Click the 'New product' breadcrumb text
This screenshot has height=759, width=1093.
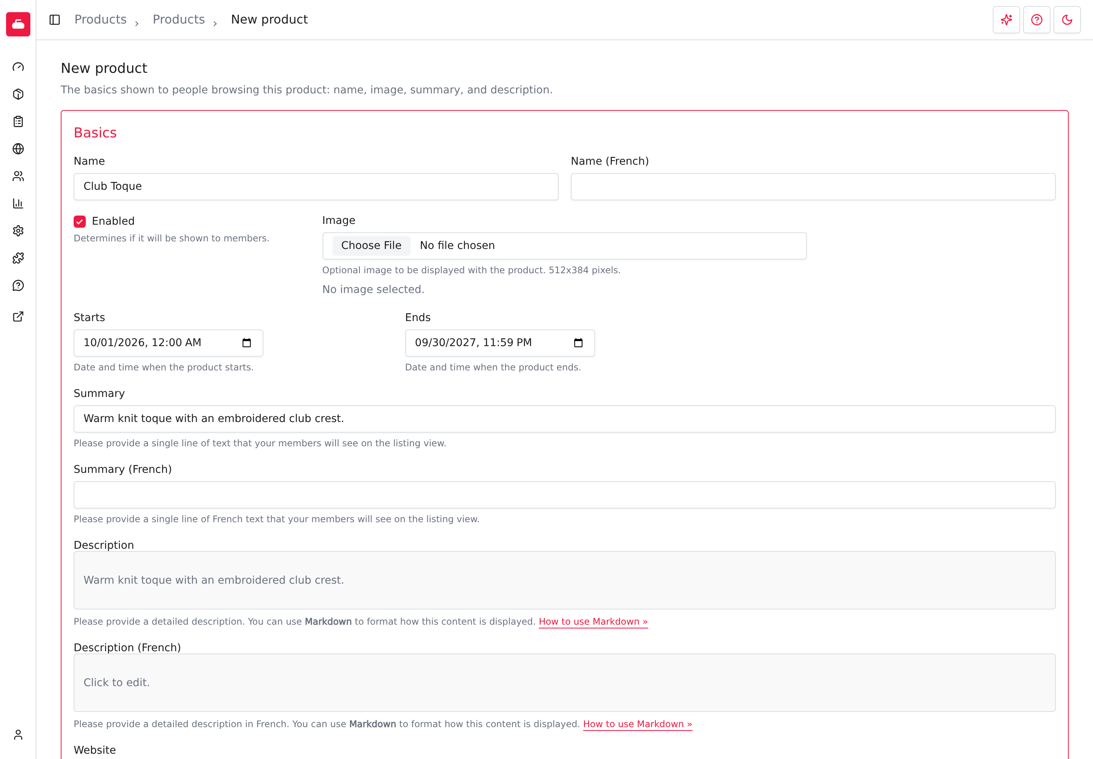[x=269, y=19]
